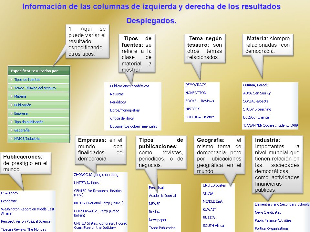Click the UNITED States geography link
Viewport: 310px width, 232px height.
pos(214,185)
